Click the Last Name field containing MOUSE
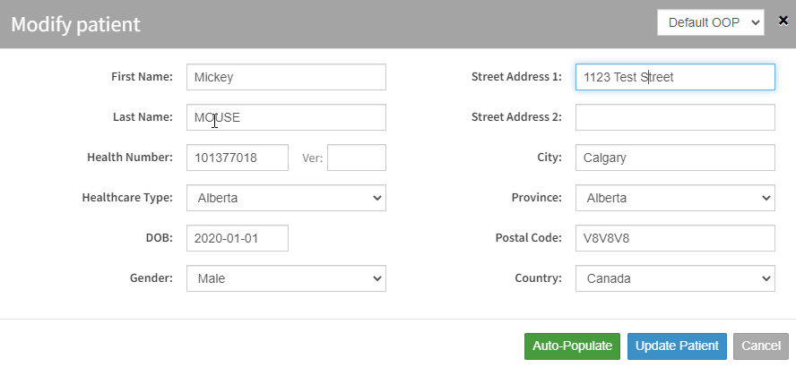This screenshot has height=367, width=796. pos(286,117)
